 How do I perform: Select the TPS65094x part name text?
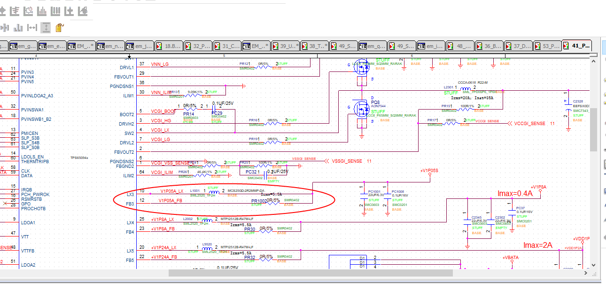(x=79, y=158)
